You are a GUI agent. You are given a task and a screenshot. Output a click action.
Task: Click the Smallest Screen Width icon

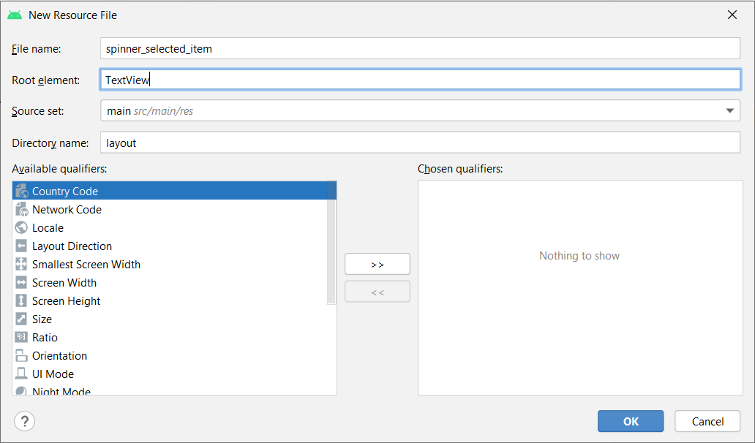click(21, 264)
